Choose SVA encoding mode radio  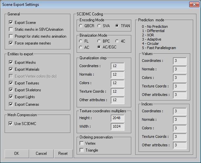pyautogui.click(x=99, y=26)
